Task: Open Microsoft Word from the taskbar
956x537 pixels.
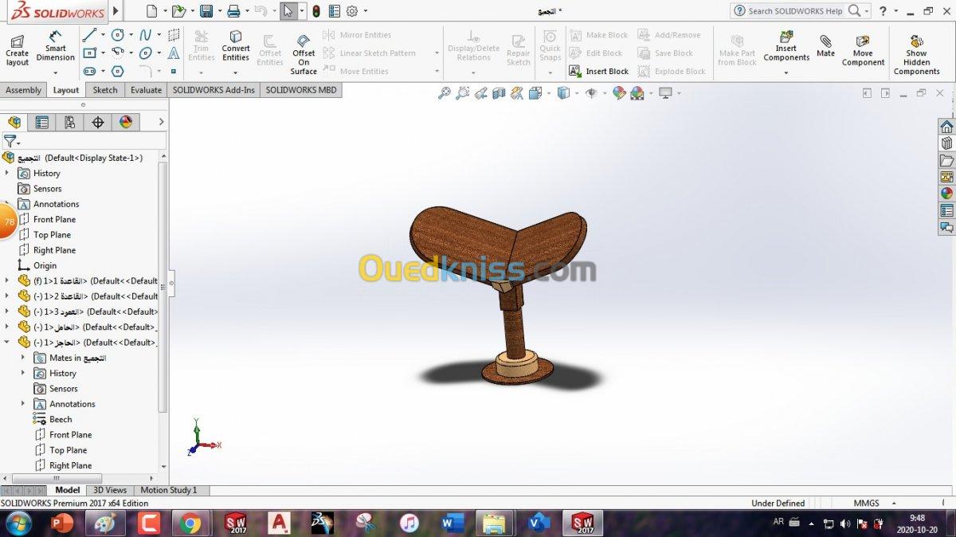Action: [453, 523]
